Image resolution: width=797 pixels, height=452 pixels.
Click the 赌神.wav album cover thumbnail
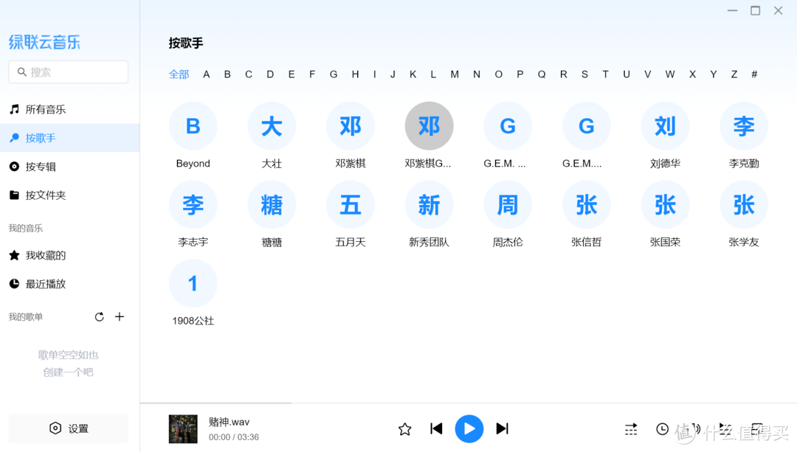(183, 429)
